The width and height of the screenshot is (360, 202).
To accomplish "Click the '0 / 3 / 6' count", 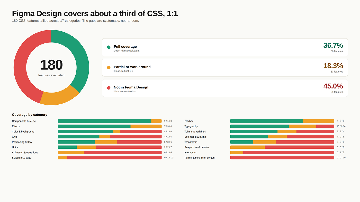I will pos(340,147).
